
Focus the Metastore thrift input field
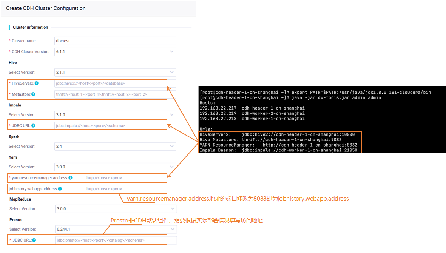(115, 94)
